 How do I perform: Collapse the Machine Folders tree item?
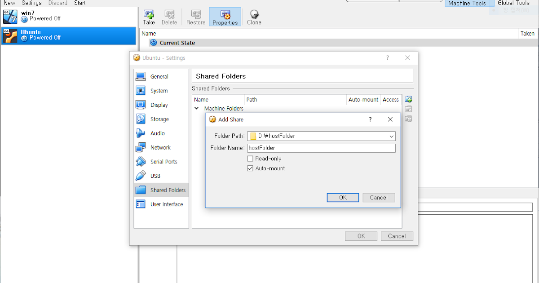(x=196, y=108)
